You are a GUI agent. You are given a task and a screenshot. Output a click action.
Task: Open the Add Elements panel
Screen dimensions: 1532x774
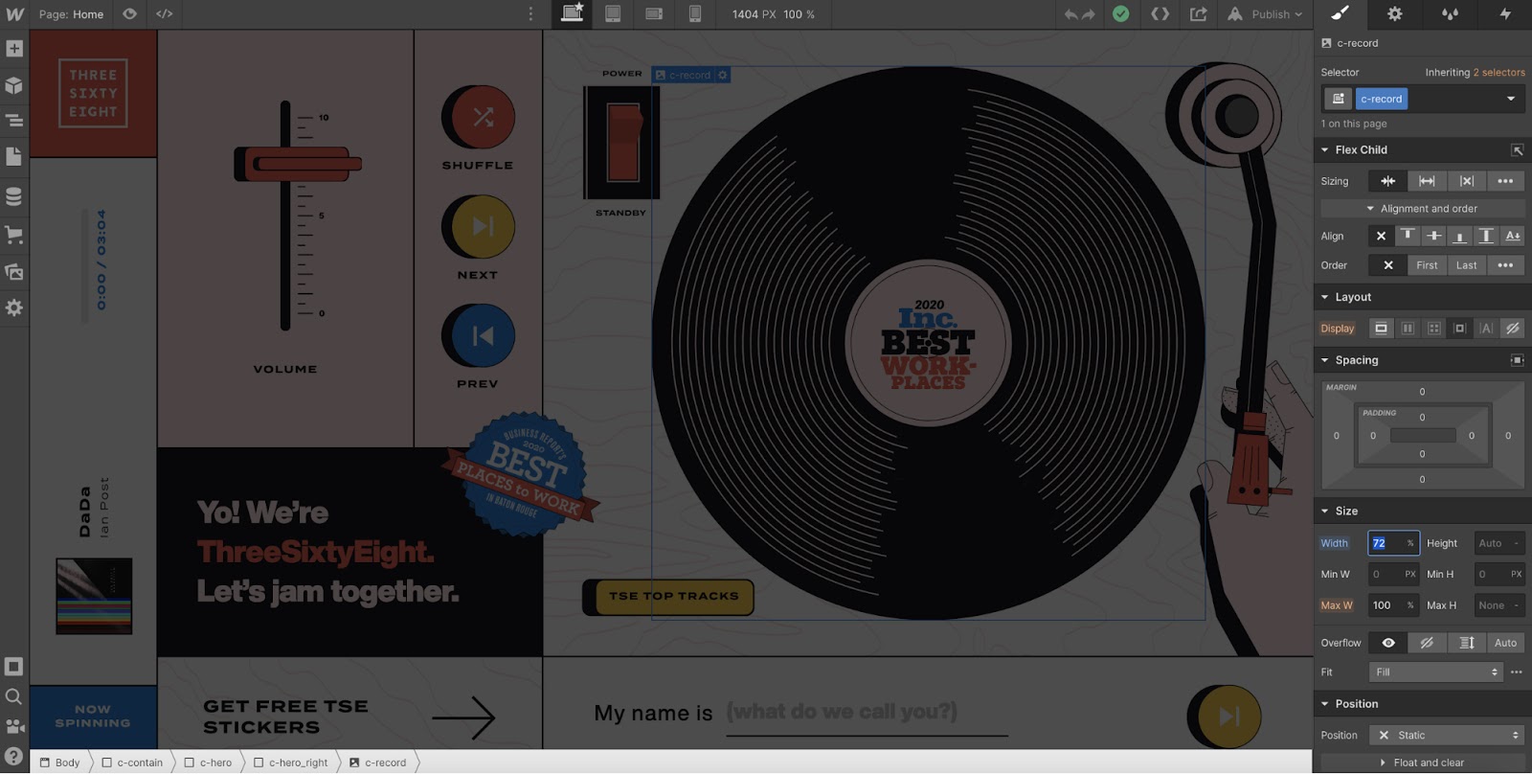tap(14, 48)
